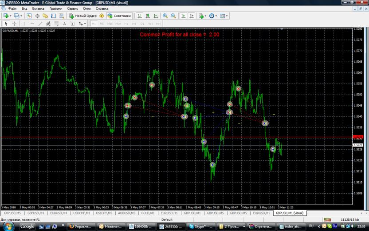
Task: Switch to the USDJPY,M5 chart tab
Action: coord(104,213)
